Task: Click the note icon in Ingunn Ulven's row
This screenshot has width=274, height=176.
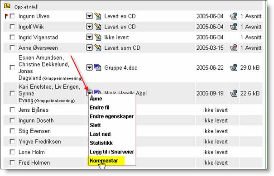Action: (98, 16)
